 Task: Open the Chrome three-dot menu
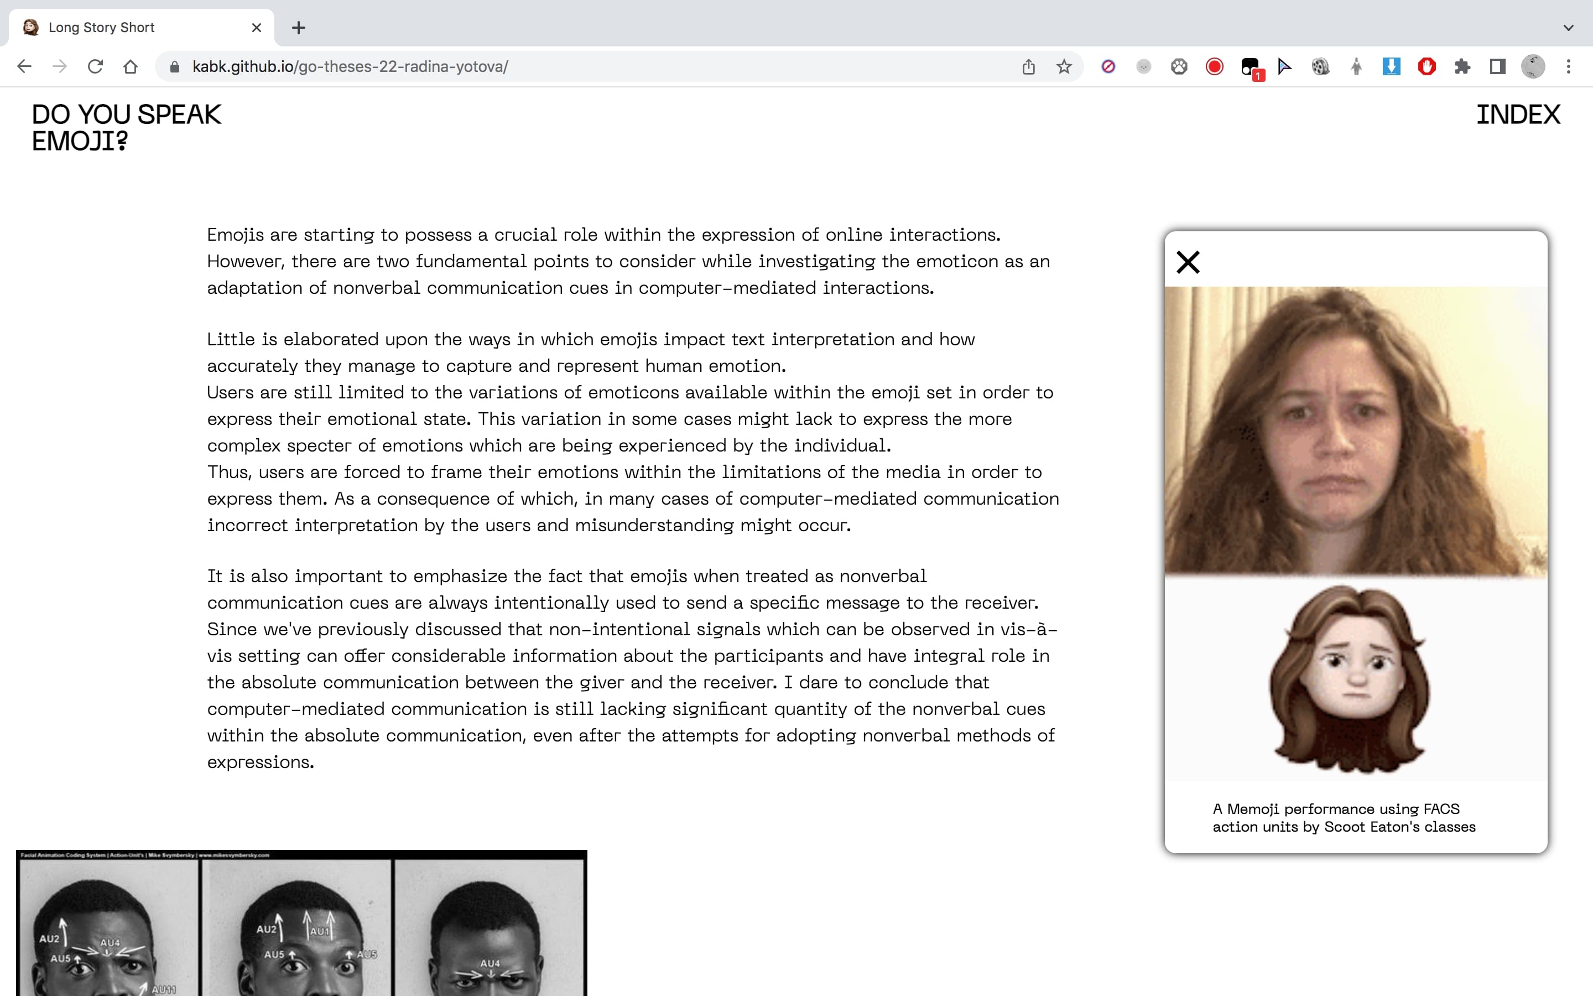[1569, 66]
